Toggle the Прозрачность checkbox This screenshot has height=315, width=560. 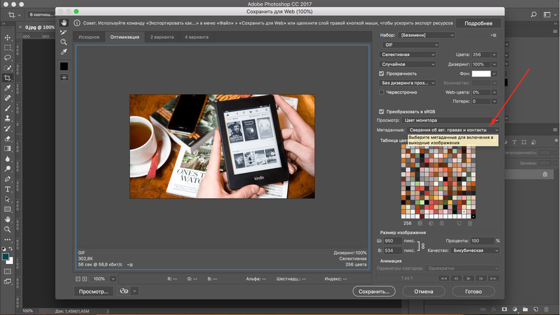[x=382, y=73]
